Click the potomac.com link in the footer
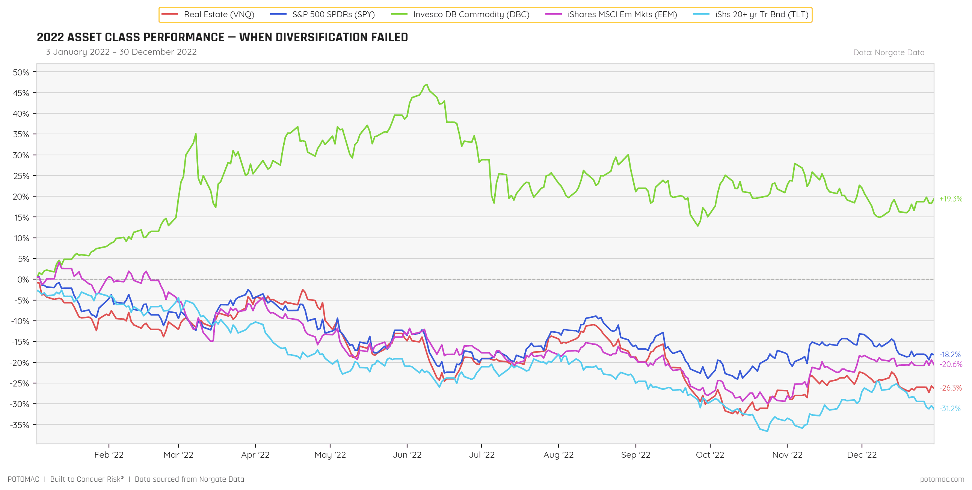Image resolution: width=972 pixels, height=490 pixels. click(942, 479)
